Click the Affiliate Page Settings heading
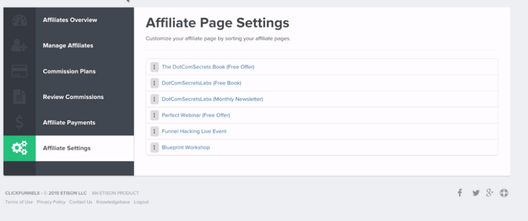 click(x=218, y=23)
